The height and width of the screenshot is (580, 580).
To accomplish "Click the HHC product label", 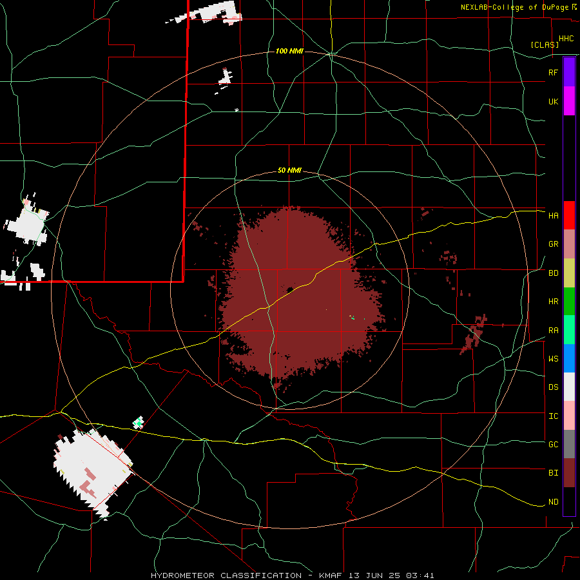I will point(566,39).
